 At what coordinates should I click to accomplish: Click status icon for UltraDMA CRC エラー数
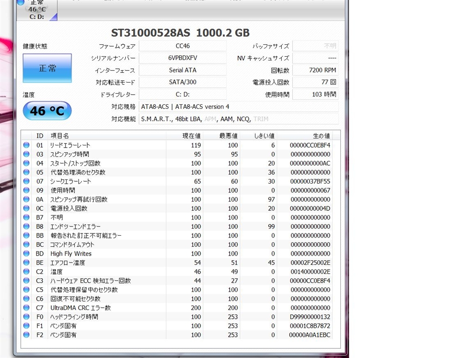pyautogui.click(x=26, y=308)
